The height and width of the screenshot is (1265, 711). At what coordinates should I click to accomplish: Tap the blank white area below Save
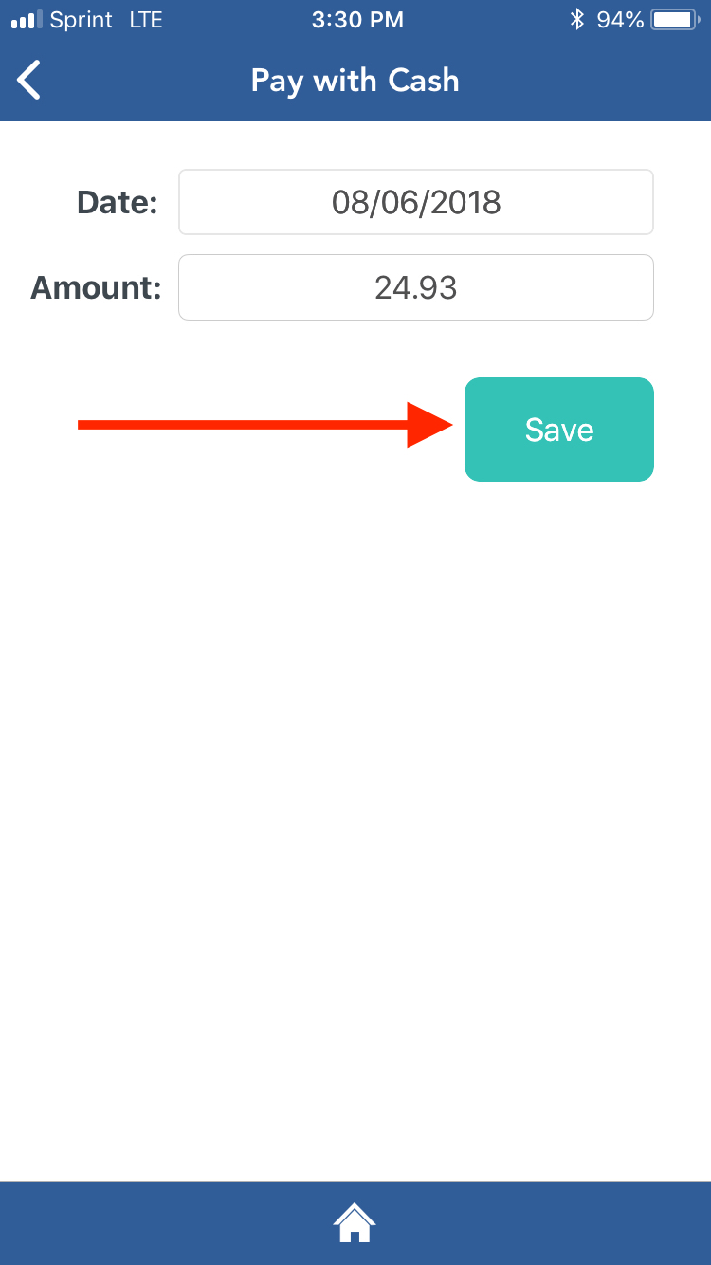click(355, 806)
